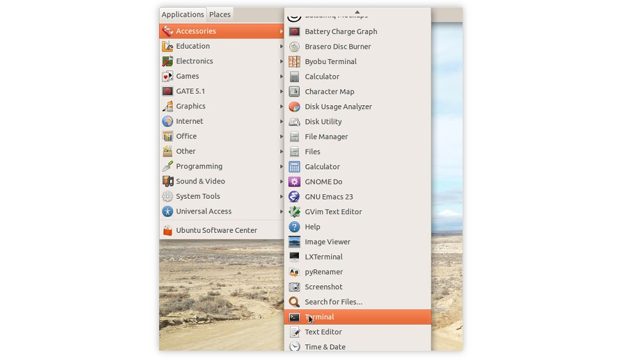The image size is (623, 363).
Task: Expand the GATE 5.1 submenu arrow
Action: 281,91
